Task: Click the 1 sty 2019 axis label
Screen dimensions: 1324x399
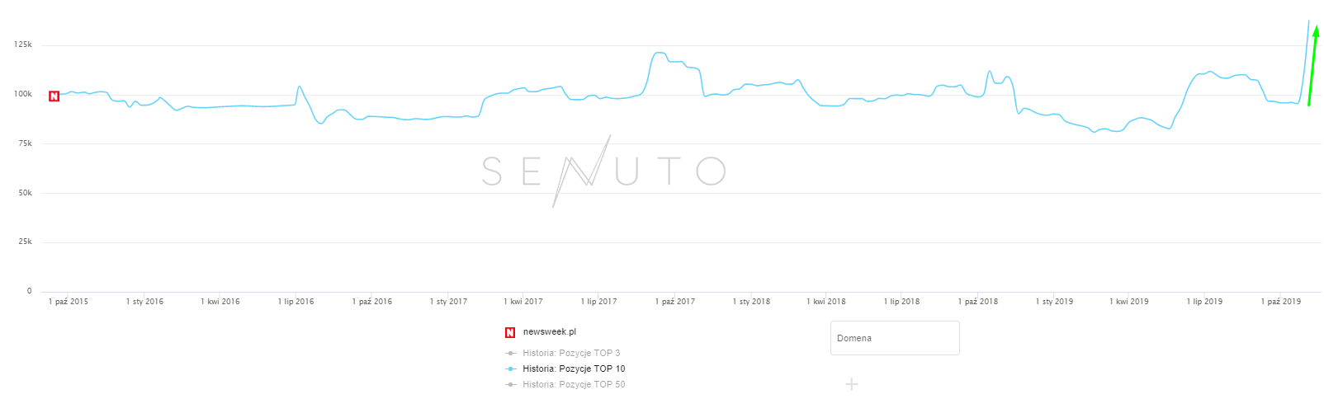Action: 1054,302
